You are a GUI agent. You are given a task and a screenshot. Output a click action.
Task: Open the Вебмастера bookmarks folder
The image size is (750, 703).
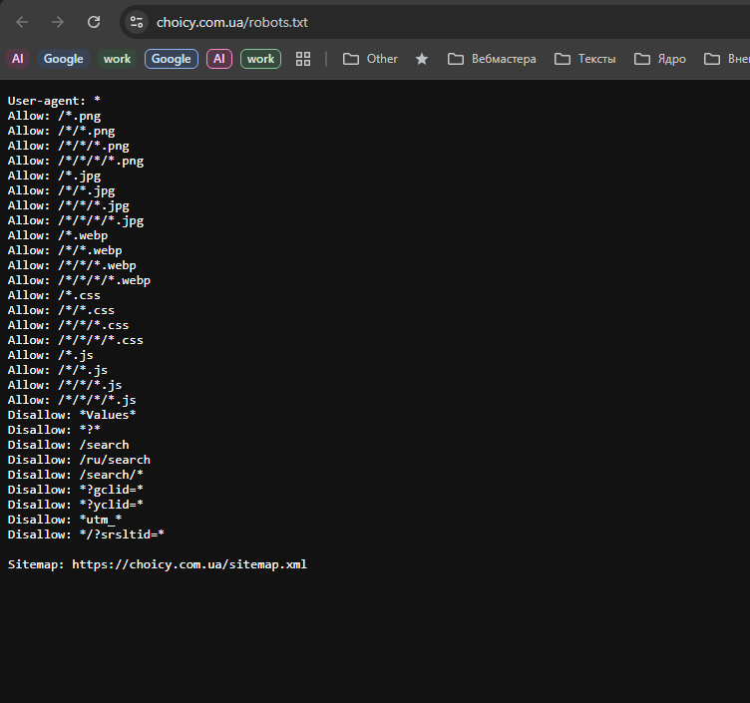coord(492,59)
